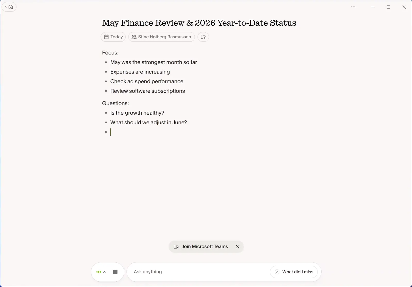Click the What did I miss button
The height and width of the screenshot is (287, 412).
(x=294, y=272)
